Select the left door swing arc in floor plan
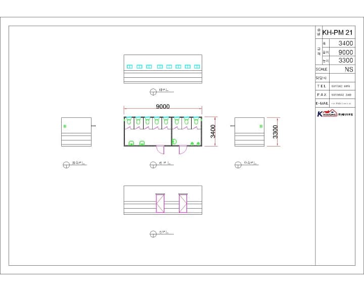Screen dimensions: 364x291 pyautogui.click(x=160, y=150)
